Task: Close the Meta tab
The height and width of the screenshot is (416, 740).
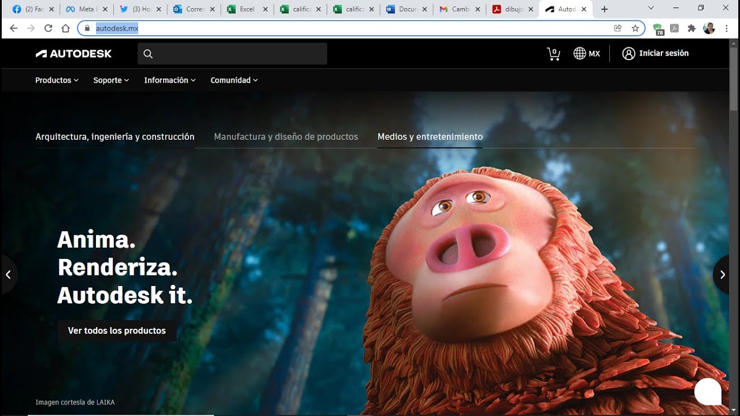Action: coord(105,9)
